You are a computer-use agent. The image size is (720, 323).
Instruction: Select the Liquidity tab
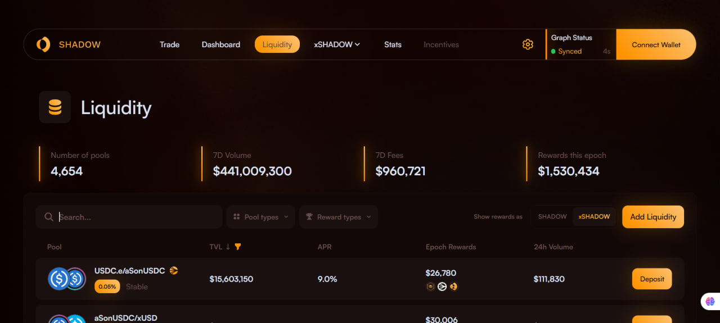(277, 44)
